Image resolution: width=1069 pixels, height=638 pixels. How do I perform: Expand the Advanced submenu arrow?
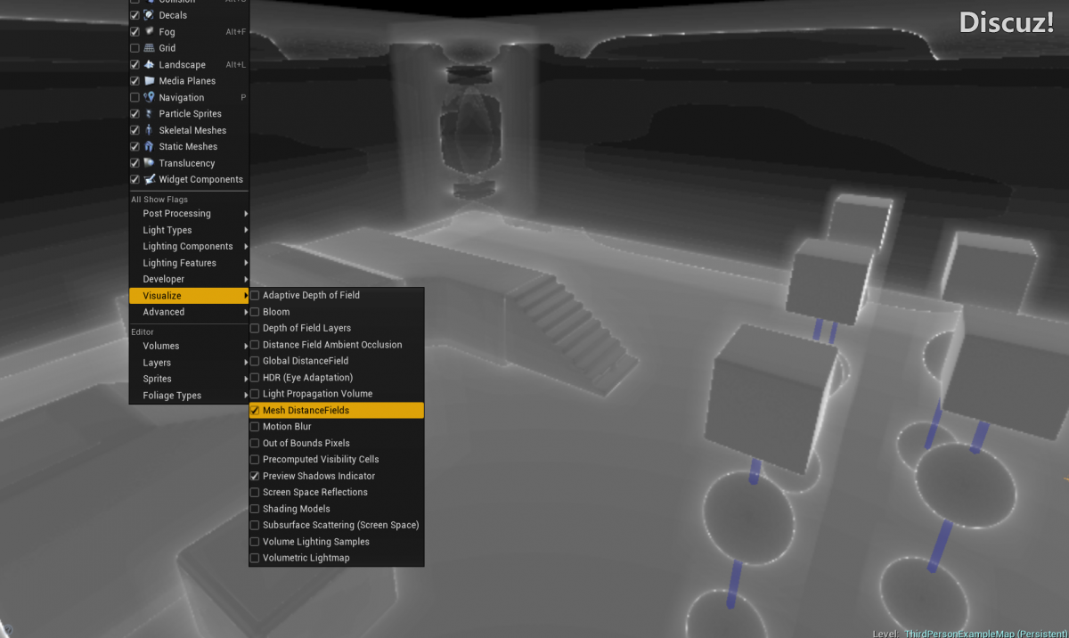(246, 312)
